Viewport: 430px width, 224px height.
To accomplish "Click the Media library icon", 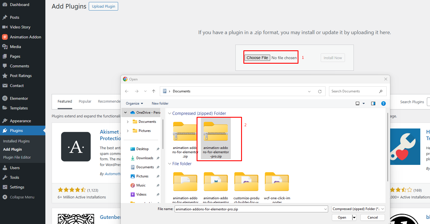I will [x=5, y=47].
